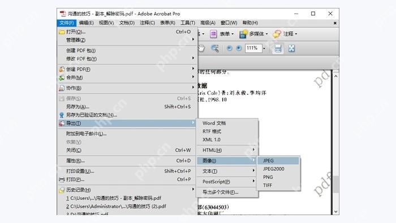Image resolution: width=396 pixels, height=223 pixels.
Task: Open the Forms menu
Action: pos(167,23)
